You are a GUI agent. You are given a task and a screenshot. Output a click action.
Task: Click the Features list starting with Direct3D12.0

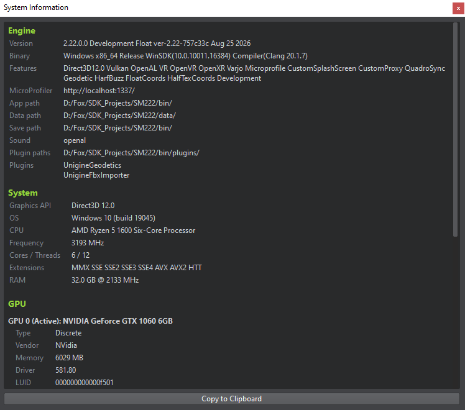[x=254, y=73]
